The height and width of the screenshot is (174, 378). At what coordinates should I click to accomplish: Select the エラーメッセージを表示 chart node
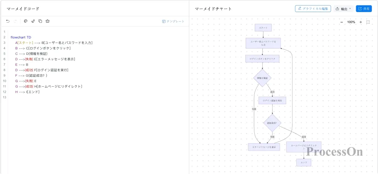coord(264,147)
